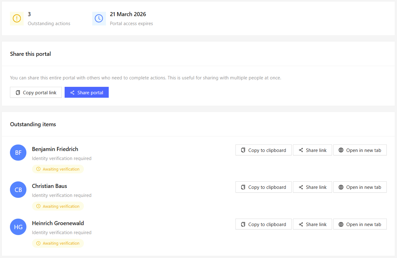
Task: Select the name Christian Baus
Action: (x=49, y=186)
